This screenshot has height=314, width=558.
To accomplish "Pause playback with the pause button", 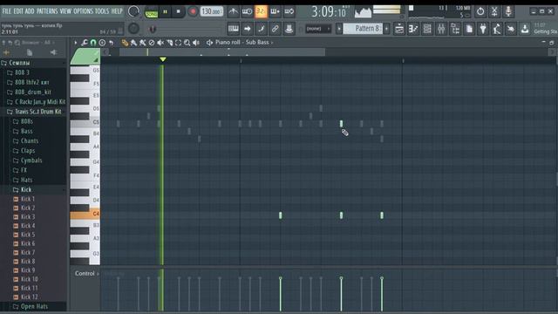I will 165,11.
